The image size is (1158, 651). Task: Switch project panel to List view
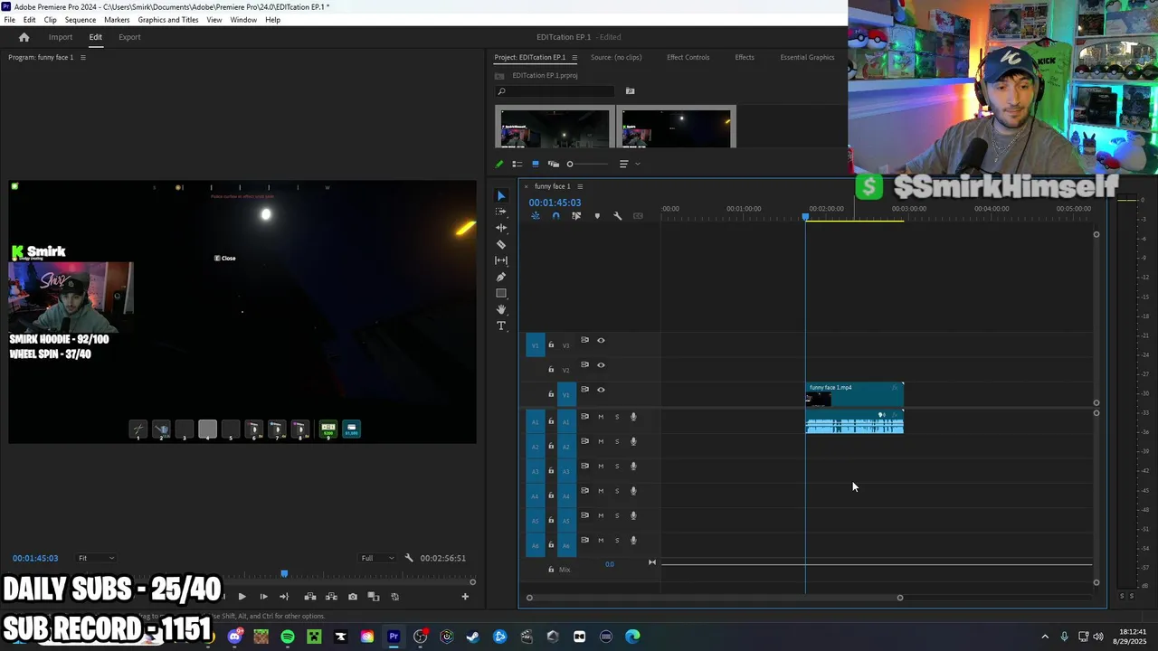pyautogui.click(x=517, y=164)
